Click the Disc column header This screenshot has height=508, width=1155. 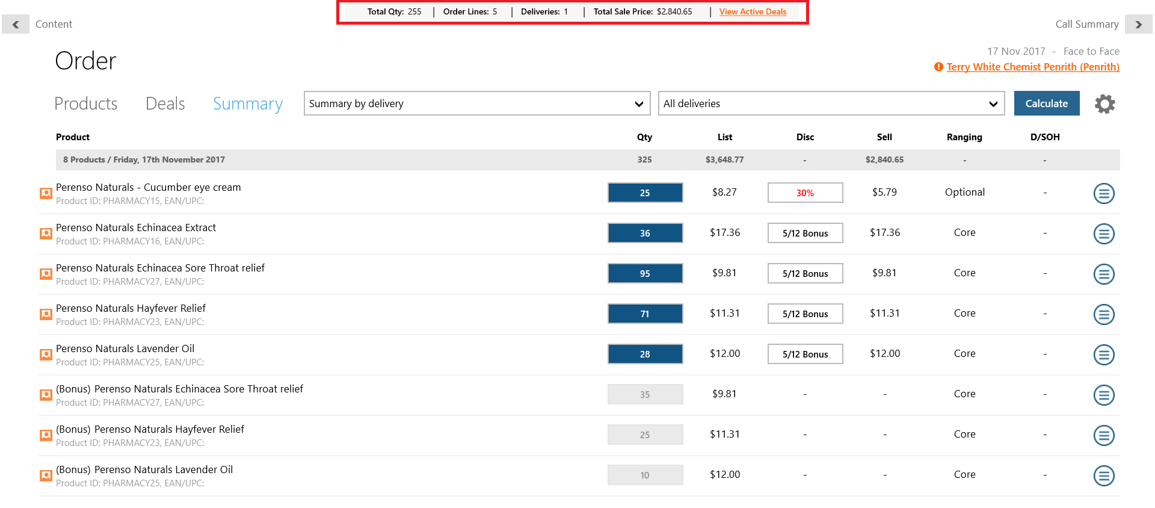805,137
